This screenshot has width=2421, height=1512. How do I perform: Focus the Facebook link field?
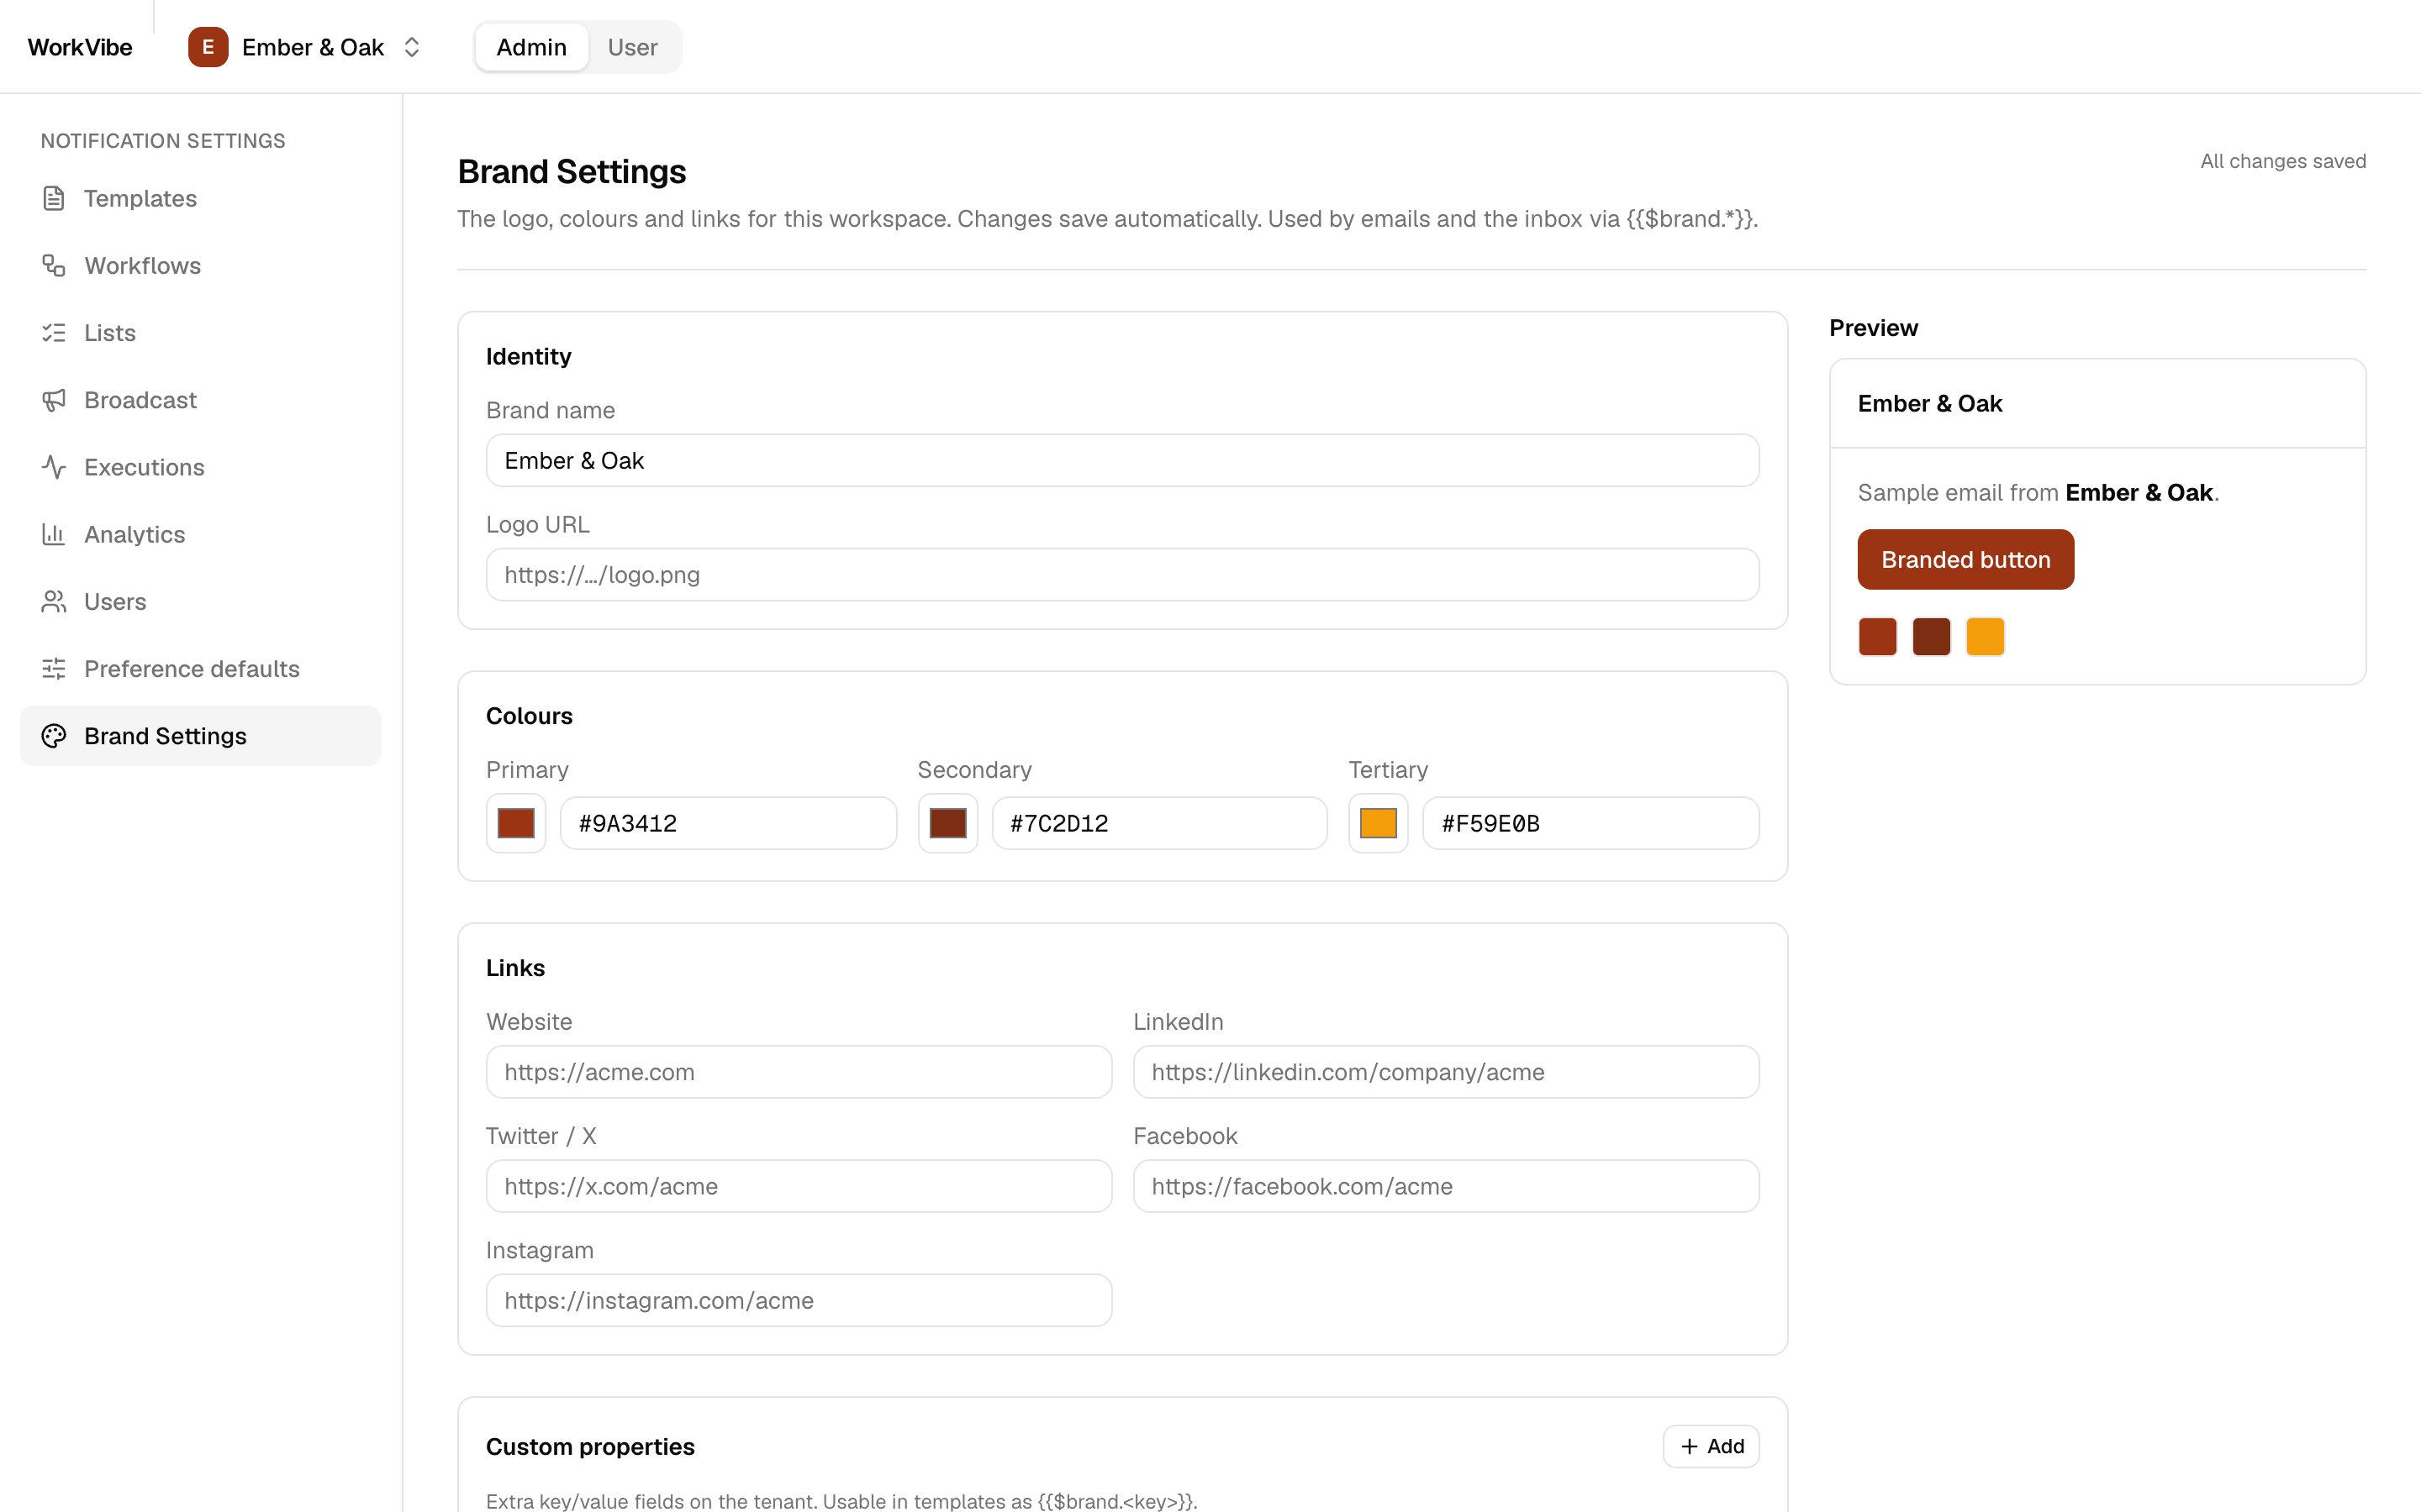(x=1447, y=1186)
